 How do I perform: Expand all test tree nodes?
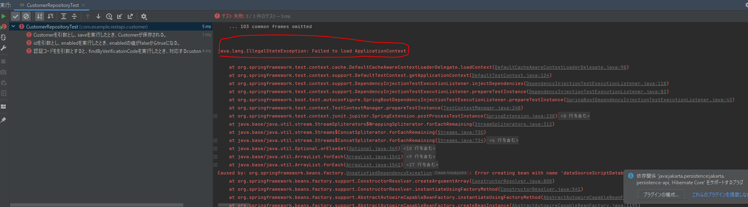pyautogui.click(x=64, y=16)
